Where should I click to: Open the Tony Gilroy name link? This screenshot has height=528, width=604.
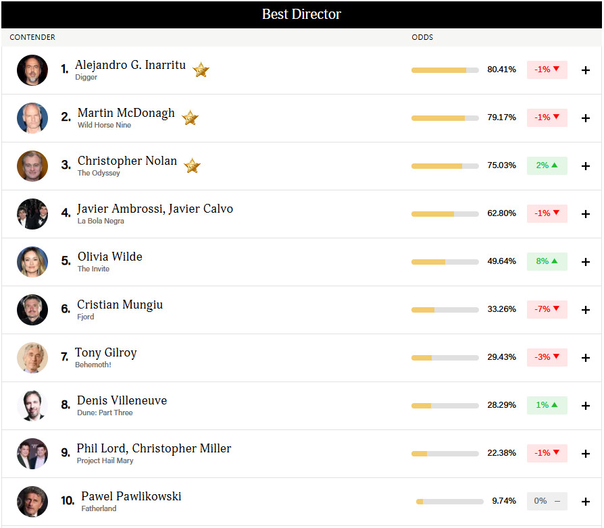[x=105, y=352]
